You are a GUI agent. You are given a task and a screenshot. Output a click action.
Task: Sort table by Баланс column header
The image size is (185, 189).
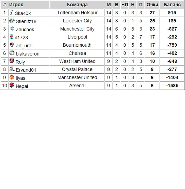pyautogui.click(x=172, y=5)
